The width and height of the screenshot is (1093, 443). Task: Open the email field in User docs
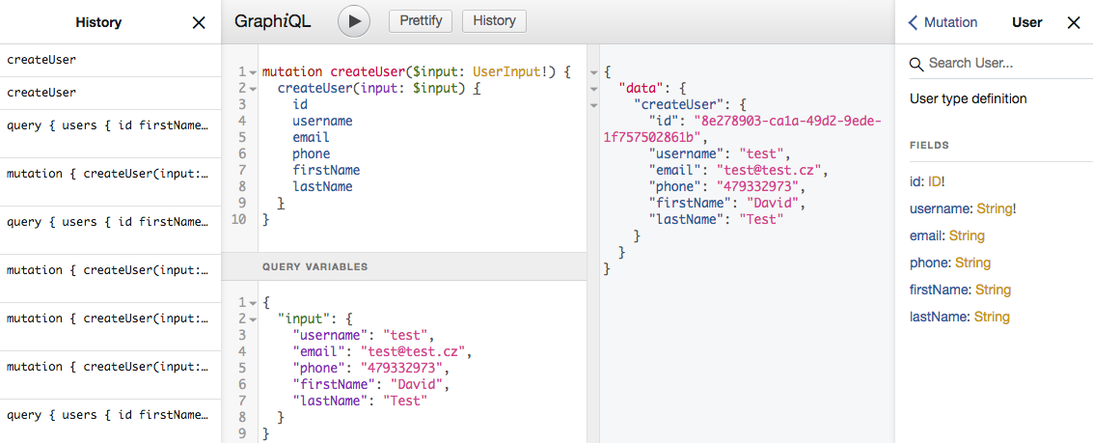click(x=926, y=235)
